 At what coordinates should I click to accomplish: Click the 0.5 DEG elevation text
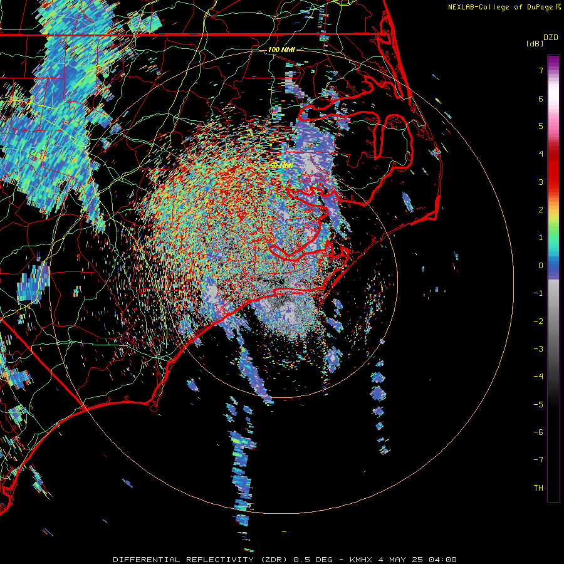point(314,560)
